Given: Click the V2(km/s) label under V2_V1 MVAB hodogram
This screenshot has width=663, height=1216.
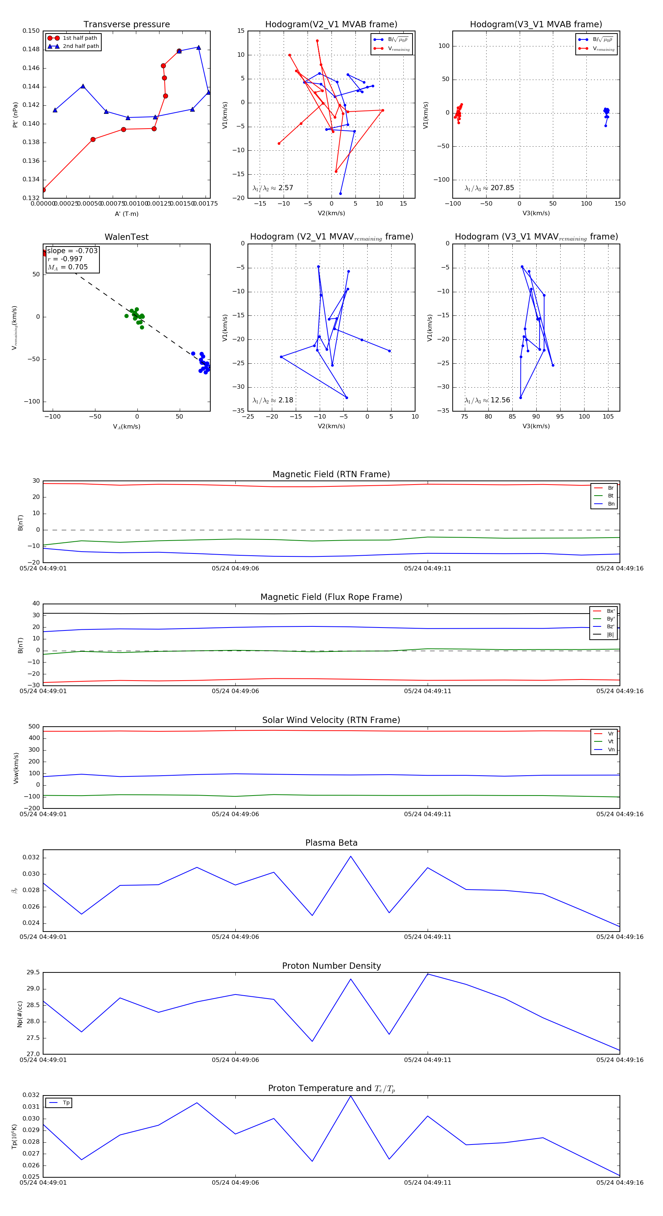Looking at the screenshot, I should tap(331, 213).
